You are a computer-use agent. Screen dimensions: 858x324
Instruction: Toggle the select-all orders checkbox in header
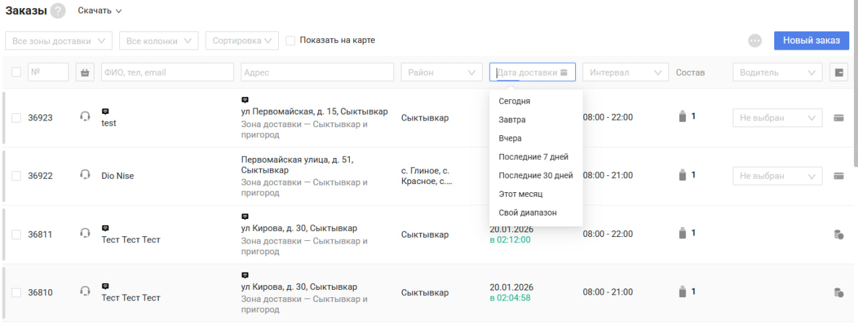tap(17, 72)
